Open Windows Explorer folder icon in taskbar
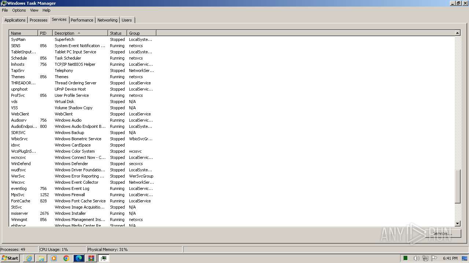The height and width of the screenshot is (263, 469). coord(41,258)
